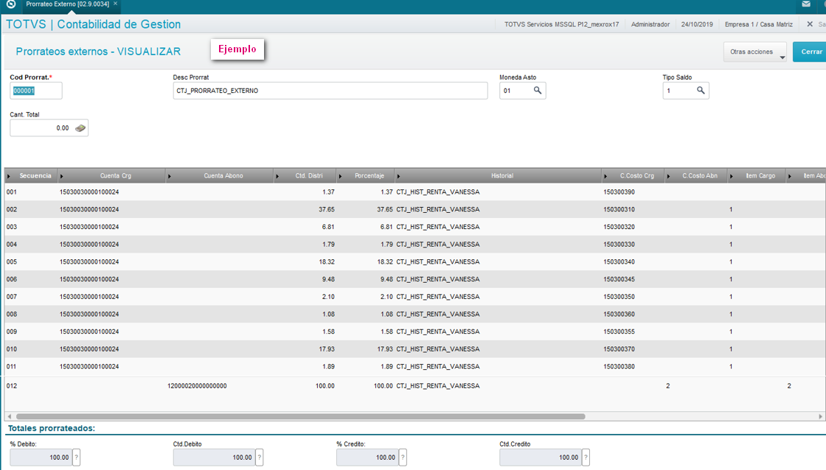Open the mail envelope icon
This screenshot has width=826, height=470.
click(x=806, y=4)
